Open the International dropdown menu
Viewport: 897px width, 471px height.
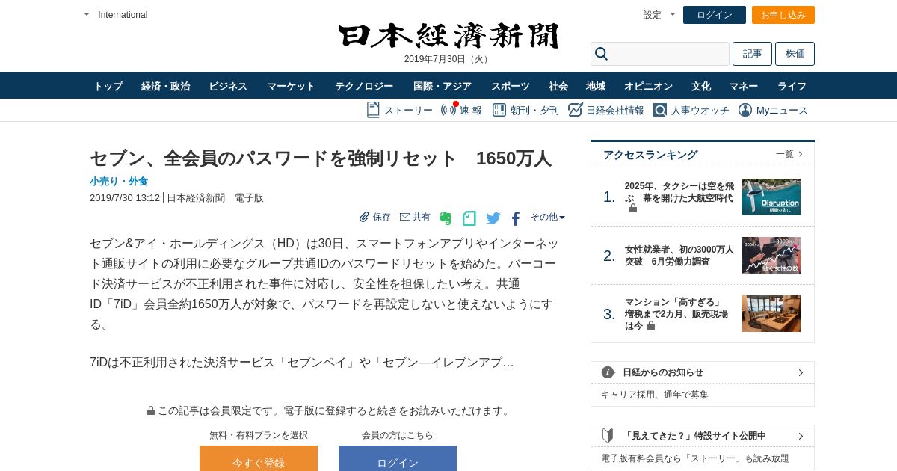point(116,15)
